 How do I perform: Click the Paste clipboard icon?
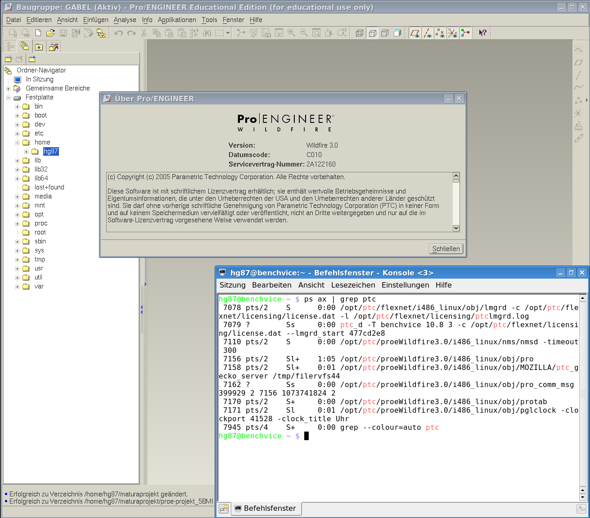pos(169,33)
